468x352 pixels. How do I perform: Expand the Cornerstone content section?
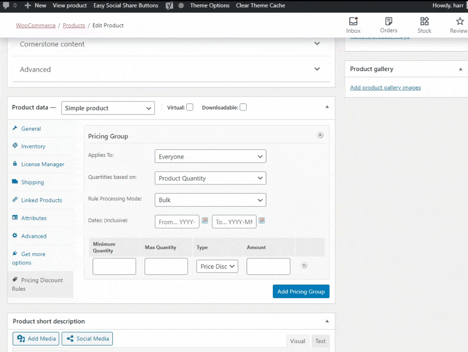317,44
